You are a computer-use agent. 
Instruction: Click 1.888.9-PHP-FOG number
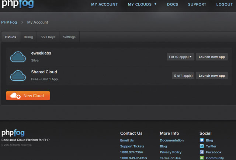pyautogui.click(x=133, y=158)
